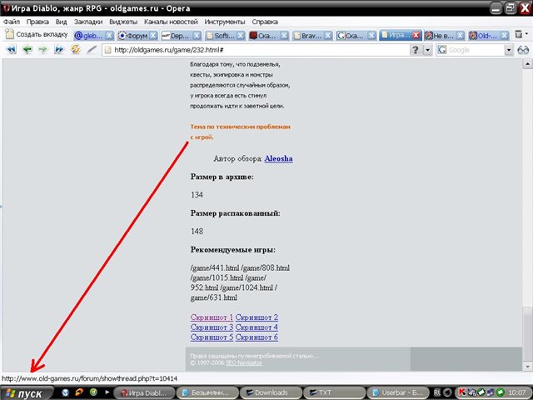This screenshot has height=400, width=533.
Task: Close the 'gleb...' tab with its X
Action: pyautogui.click(x=109, y=35)
